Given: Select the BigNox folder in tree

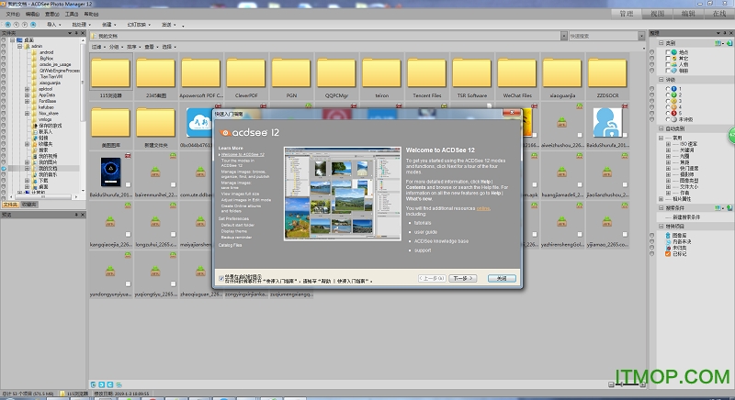Looking at the screenshot, I should coord(46,59).
